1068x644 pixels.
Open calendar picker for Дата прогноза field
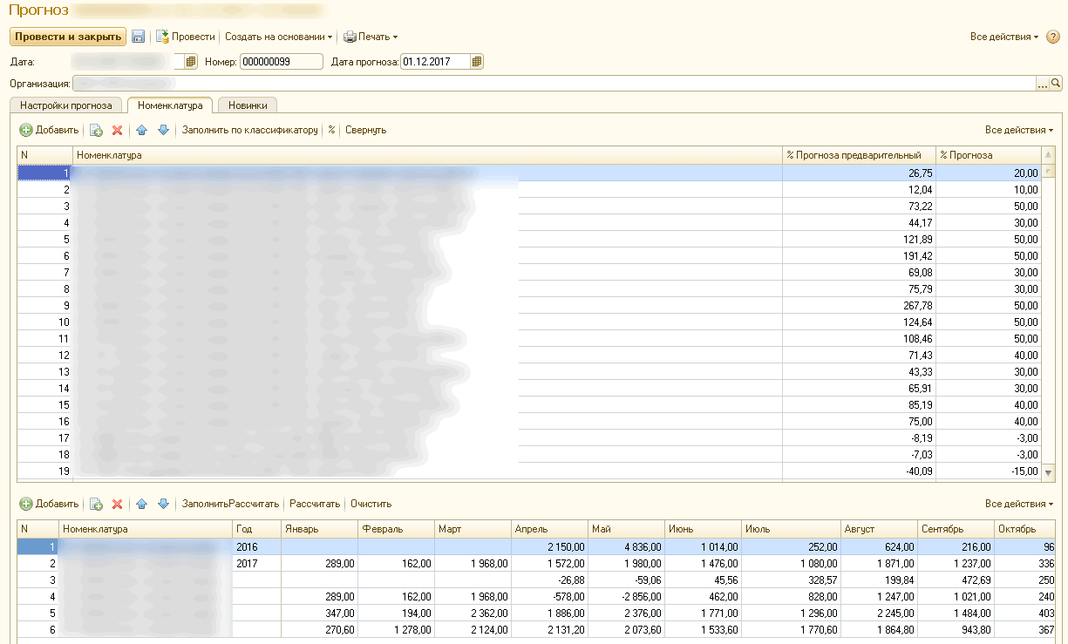click(x=477, y=62)
